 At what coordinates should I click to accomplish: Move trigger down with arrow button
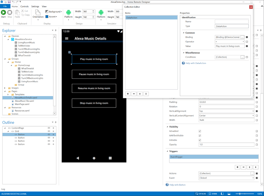point(255,167)
